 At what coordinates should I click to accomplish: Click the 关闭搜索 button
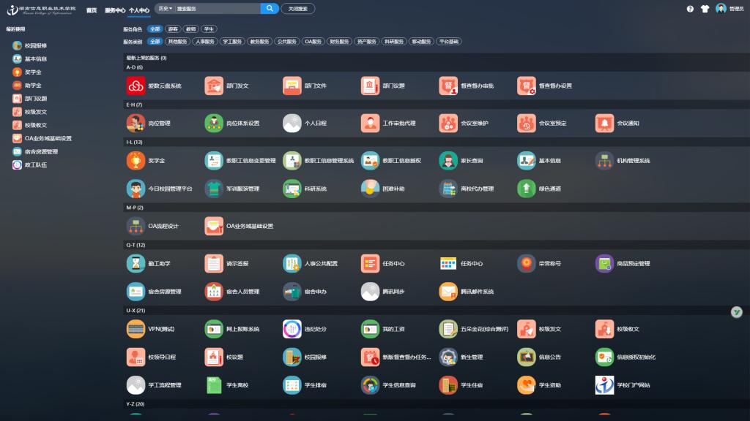pos(298,9)
